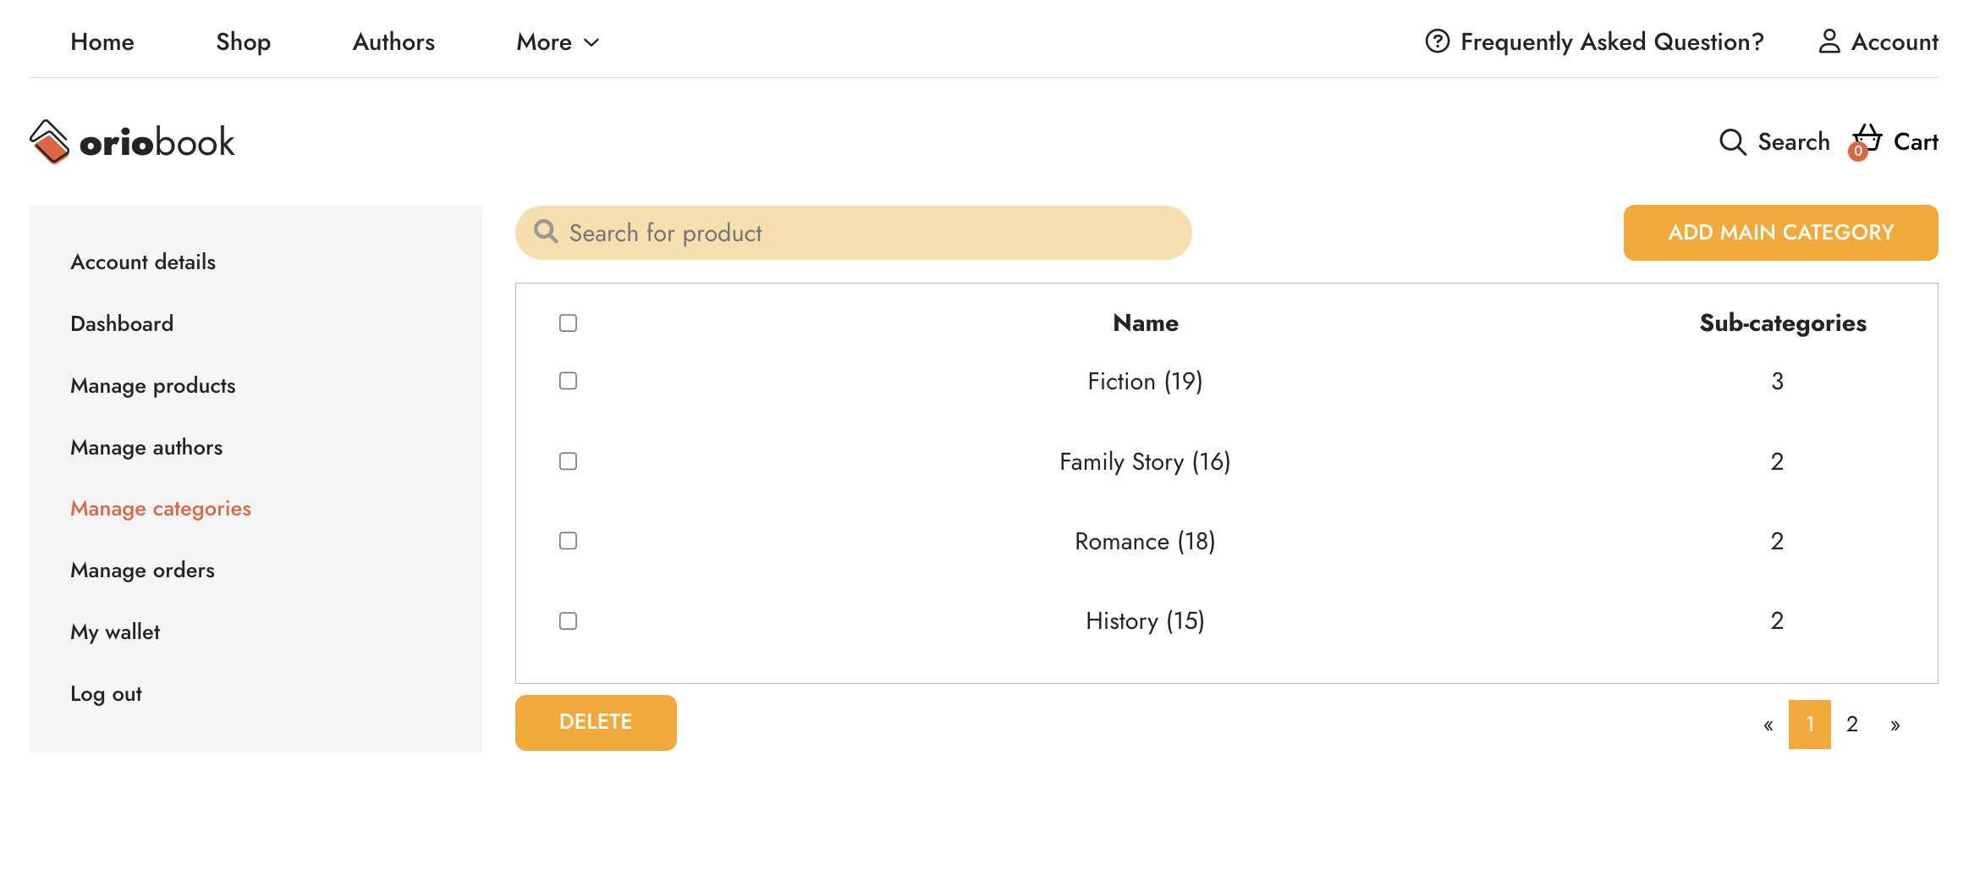1980x882 pixels.
Task: Click the ADD MAIN CATEGORY button
Action: point(1780,233)
